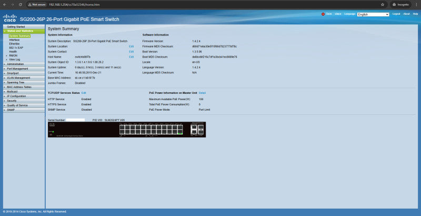Open the Incognito profile indicator

coord(401,5)
